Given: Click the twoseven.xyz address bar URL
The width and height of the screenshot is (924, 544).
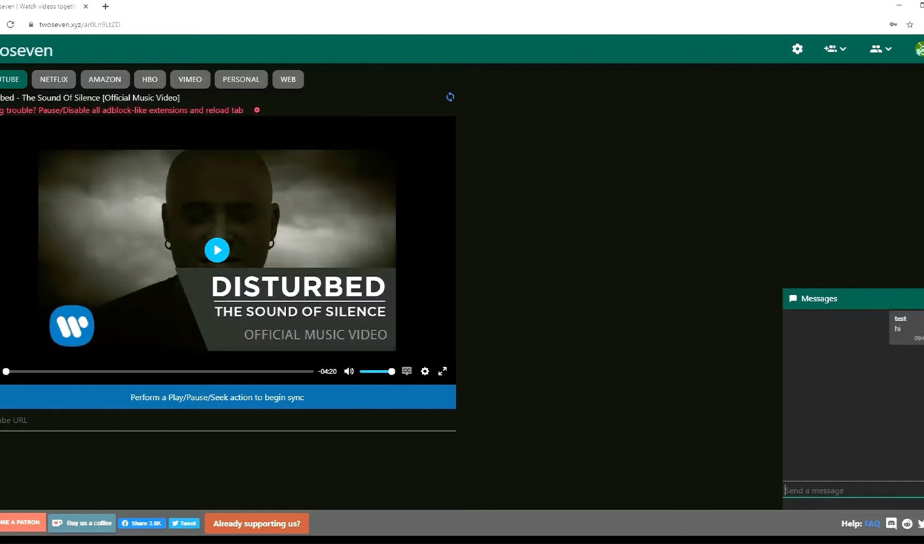Looking at the screenshot, I should pyautogui.click(x=80, y=24).
